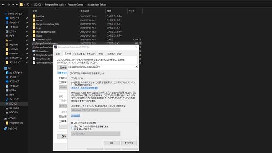Click the 3D オブジェクト icon under PC
Screen dimensions: 272x153
[x=7, y=73]
